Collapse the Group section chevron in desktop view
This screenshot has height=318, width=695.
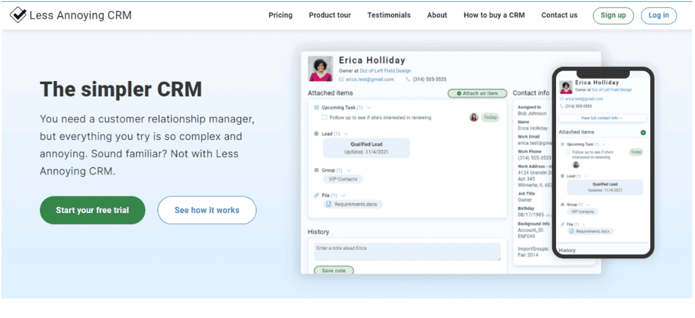348,170
